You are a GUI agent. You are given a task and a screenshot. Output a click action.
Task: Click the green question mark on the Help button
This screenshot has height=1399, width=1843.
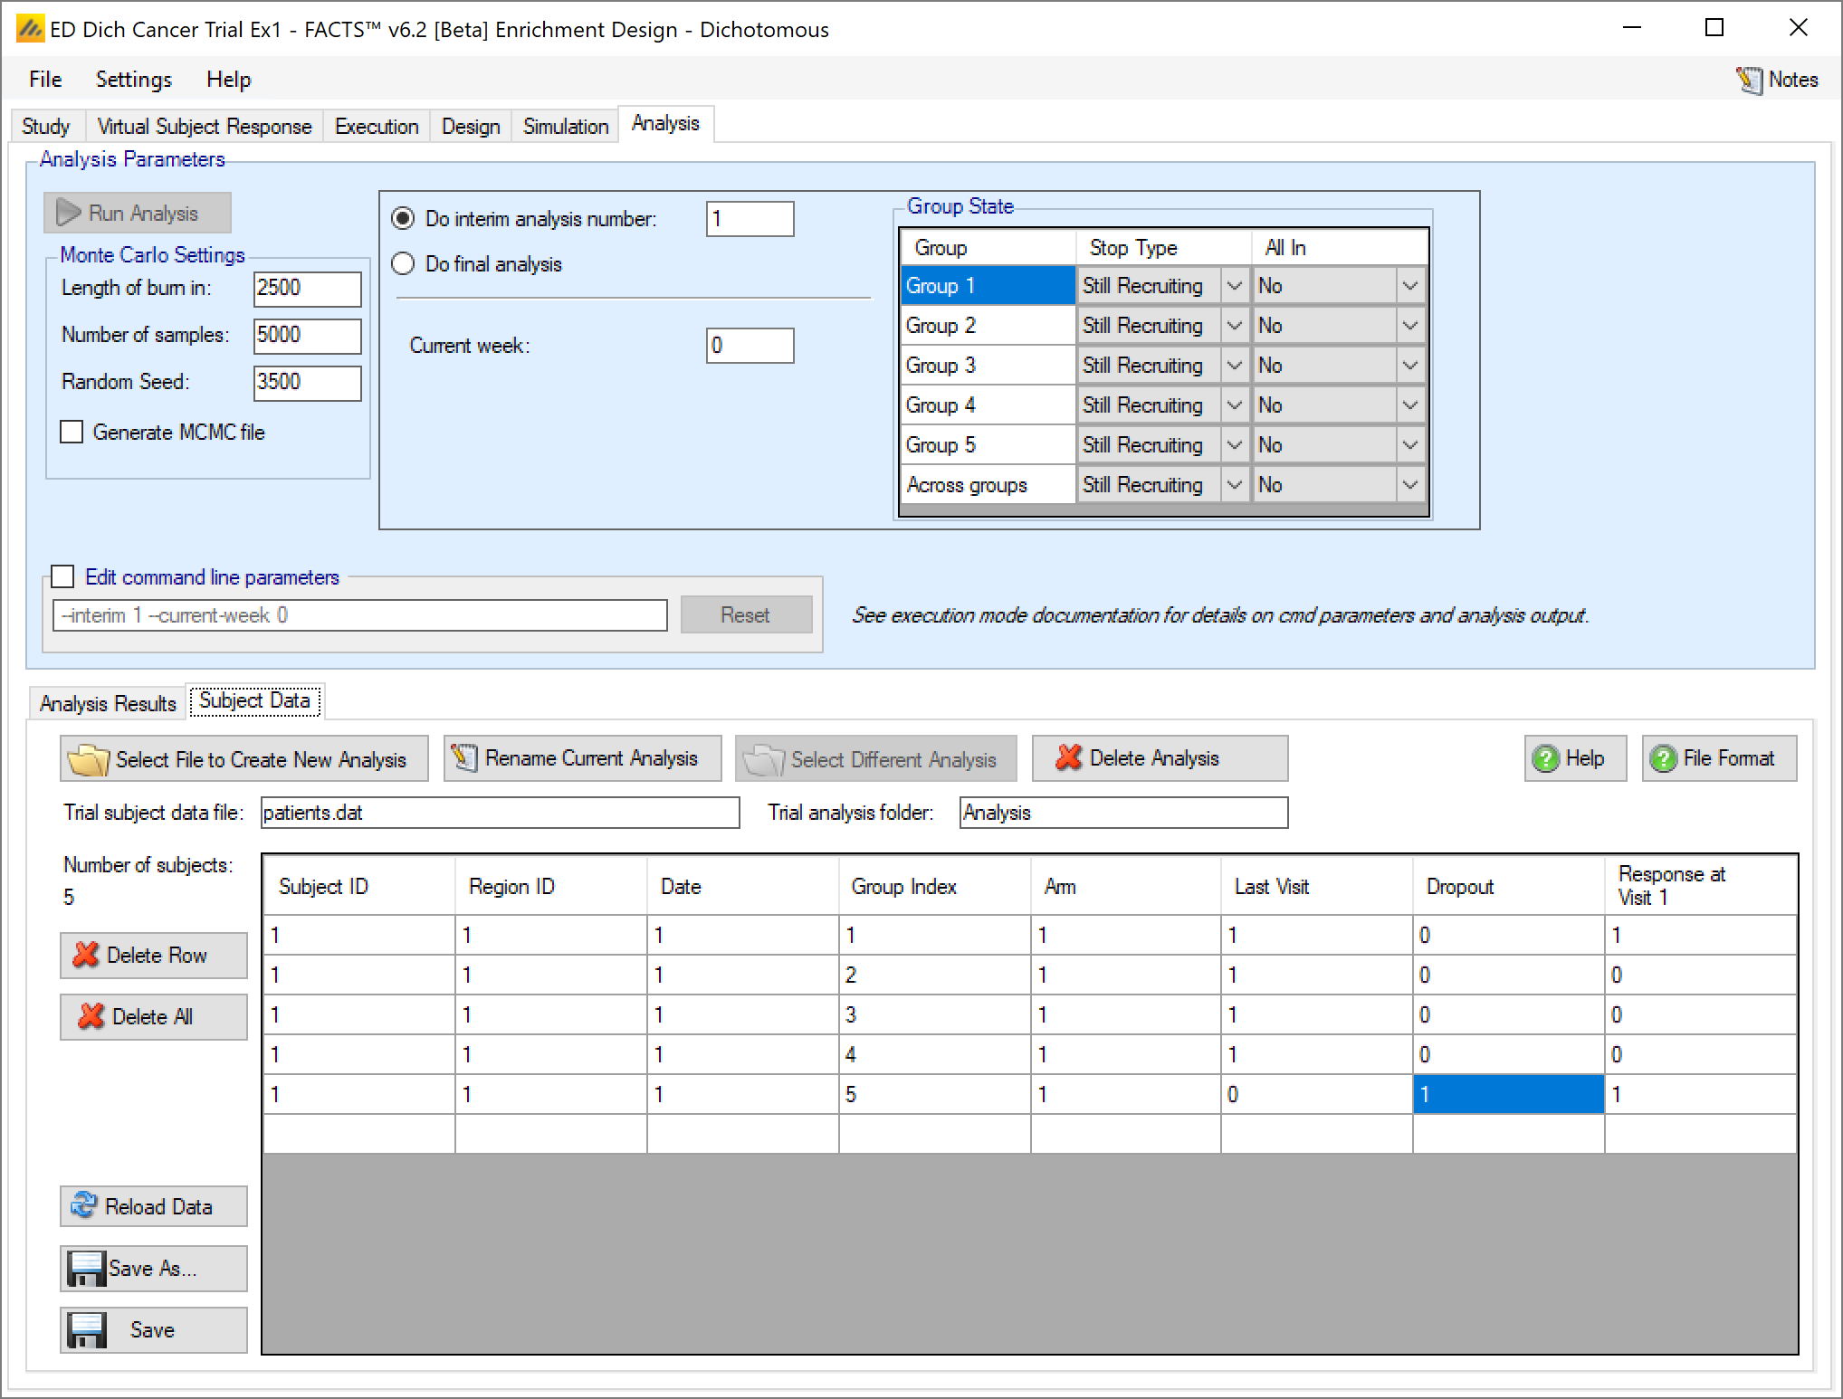click(x=1545, y=758)
